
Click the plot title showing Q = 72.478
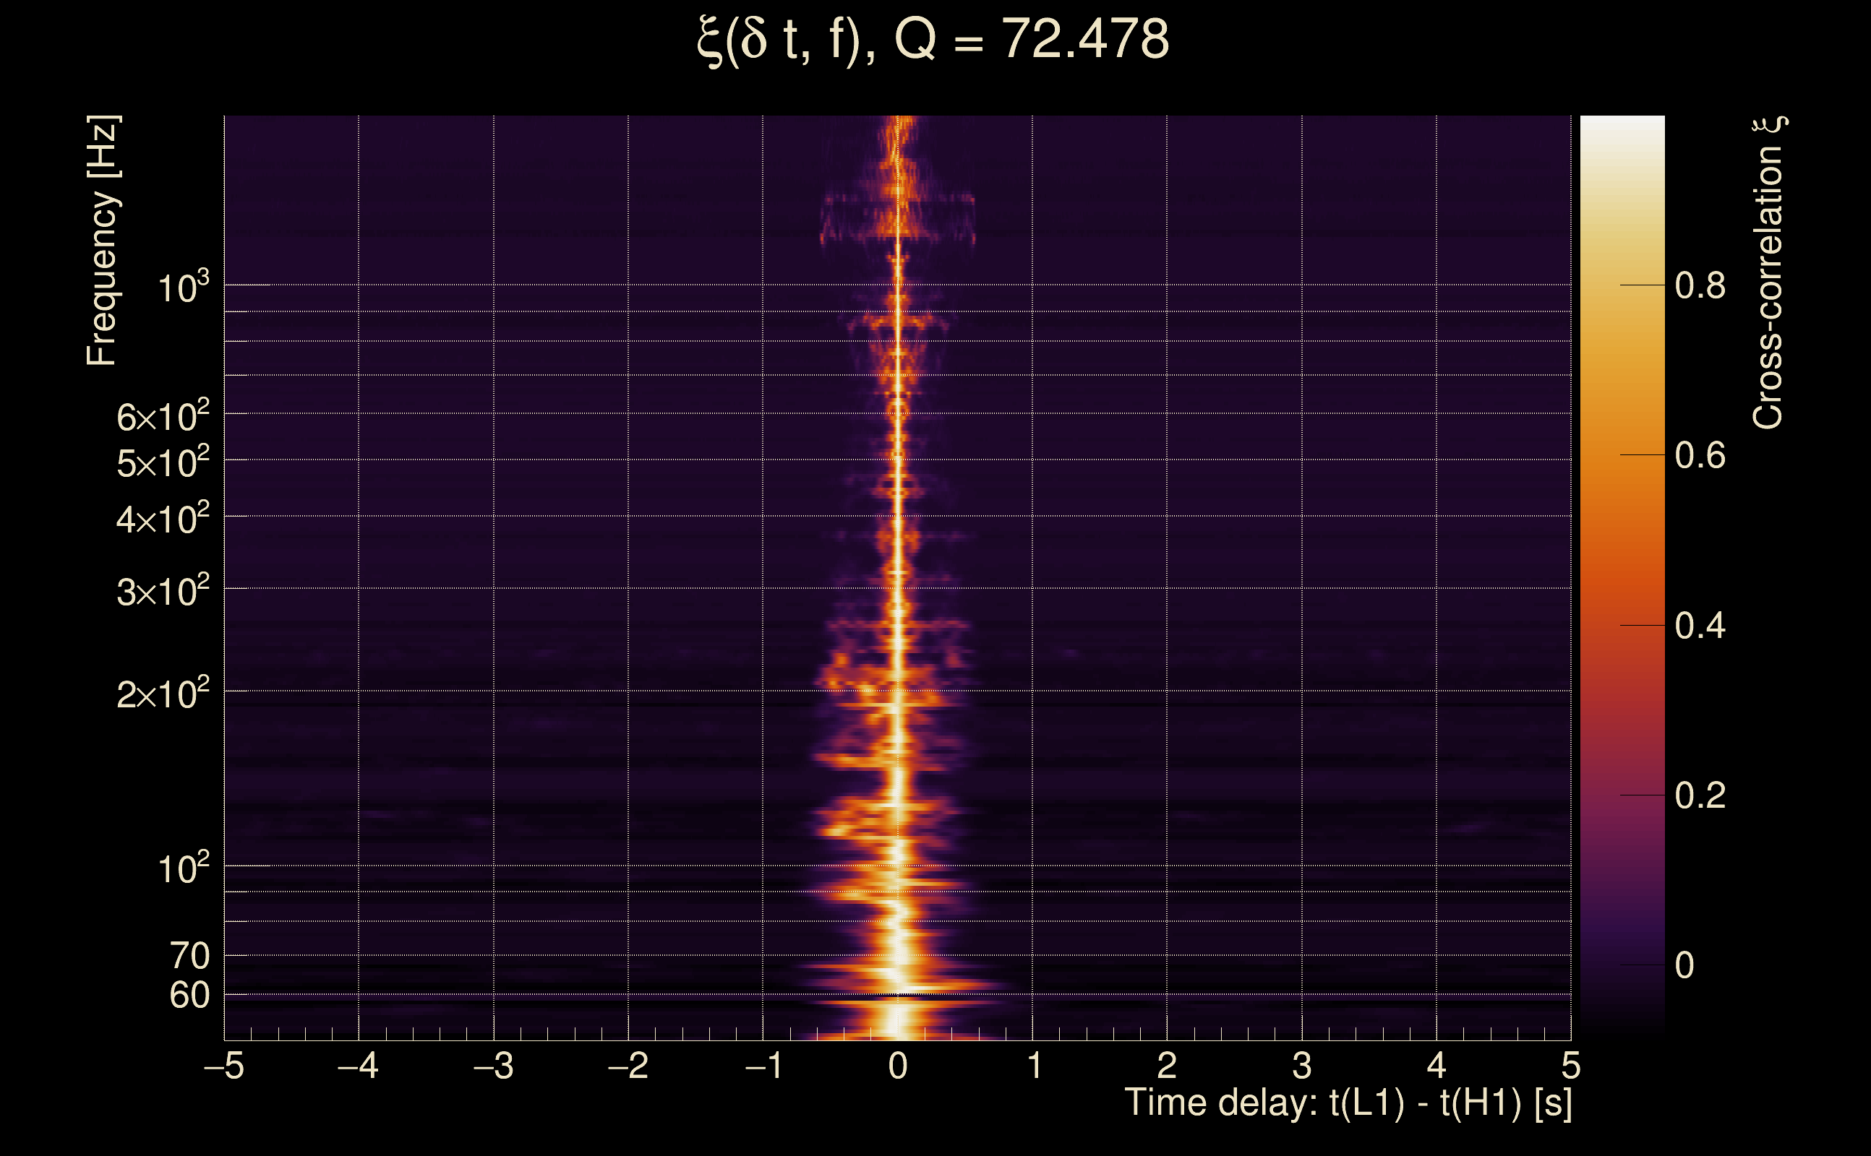tap(933, 40)
